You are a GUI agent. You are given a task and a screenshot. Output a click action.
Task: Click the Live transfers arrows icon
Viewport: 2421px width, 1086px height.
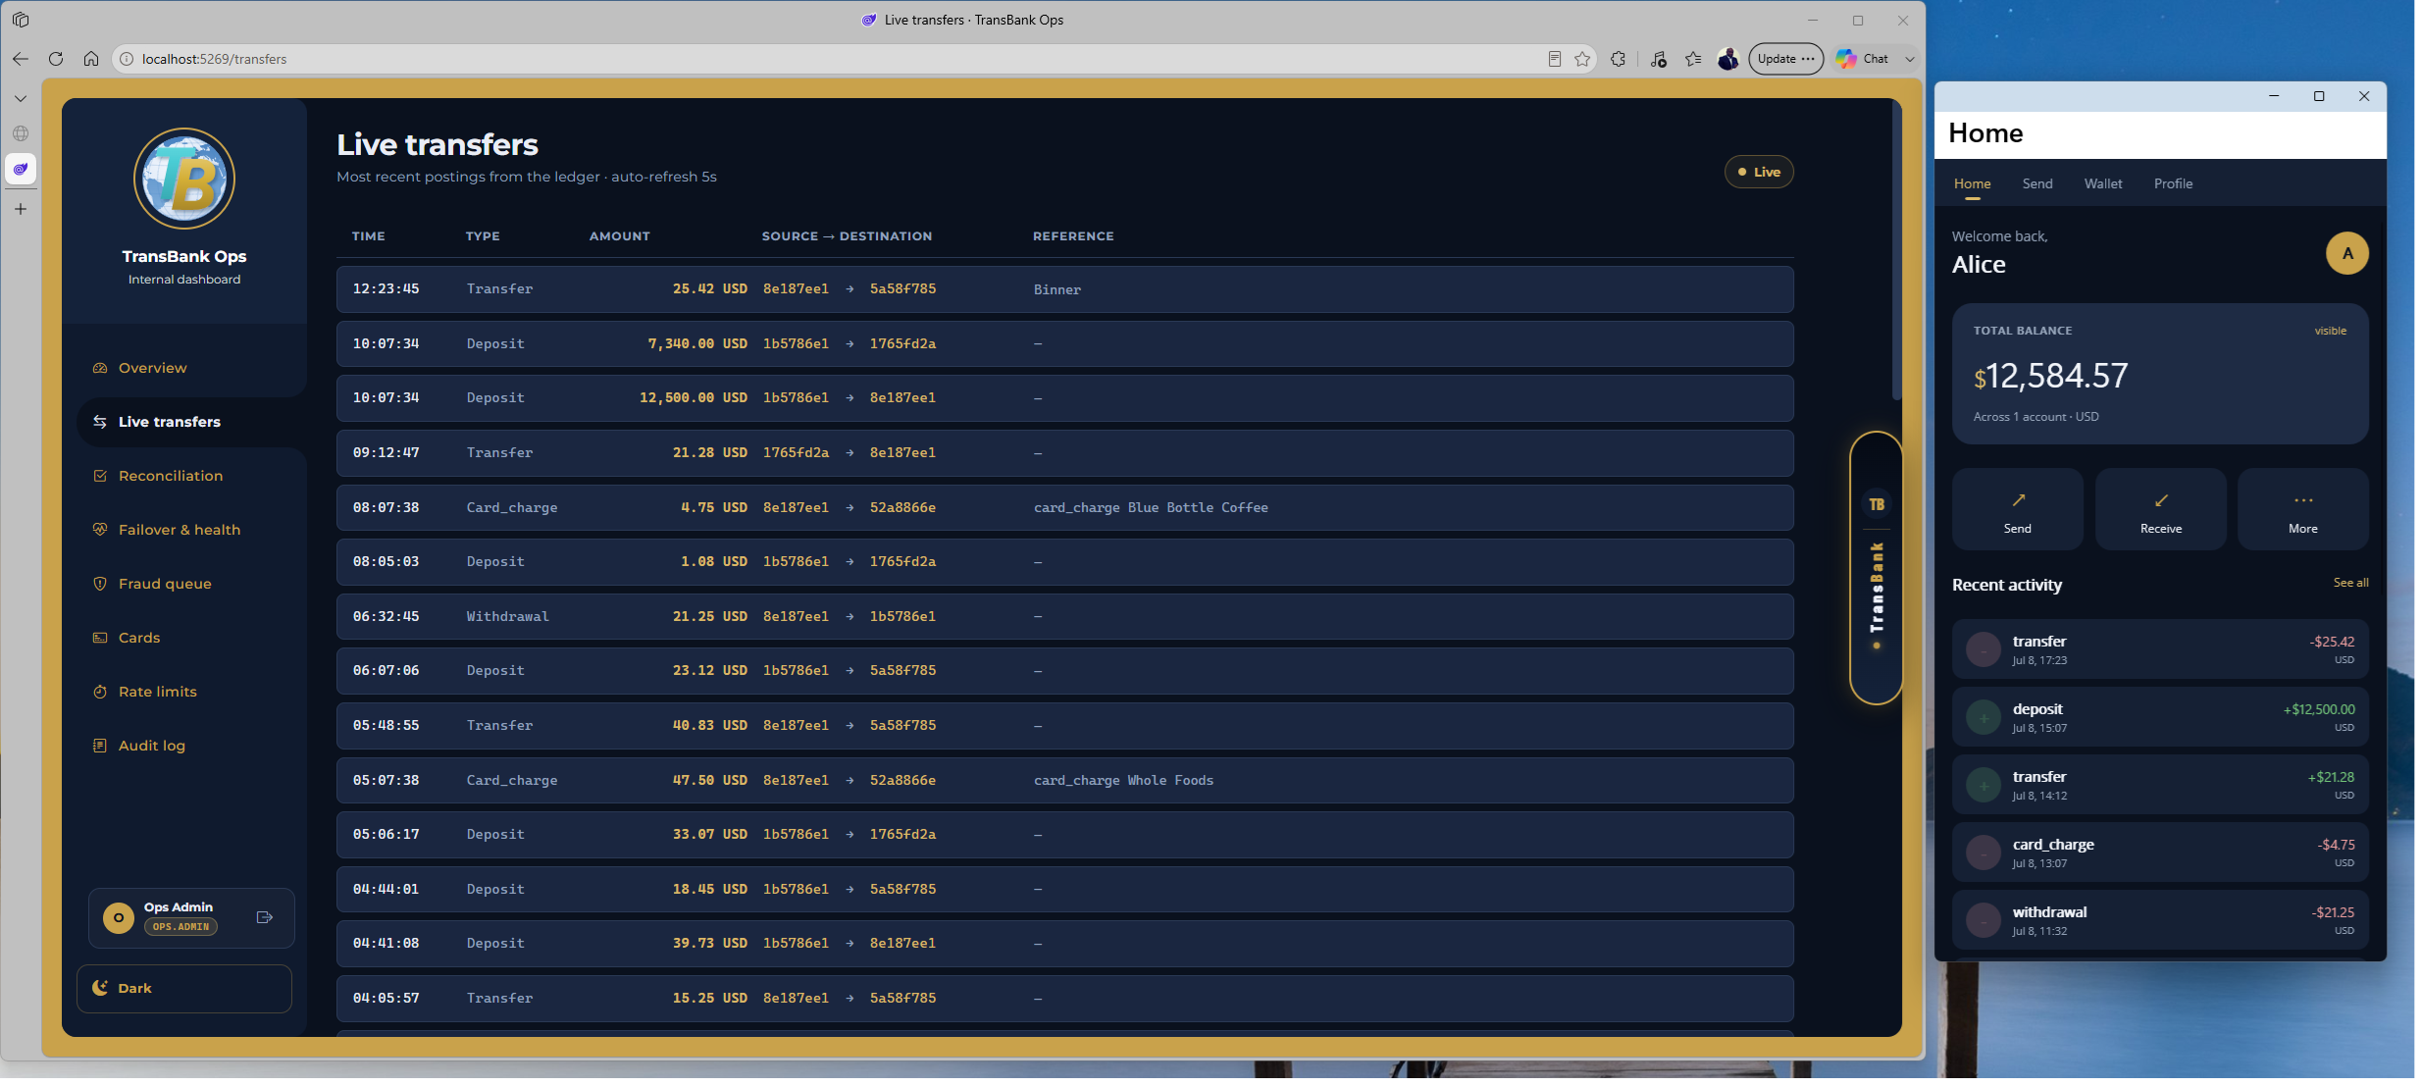pos(100,422)
